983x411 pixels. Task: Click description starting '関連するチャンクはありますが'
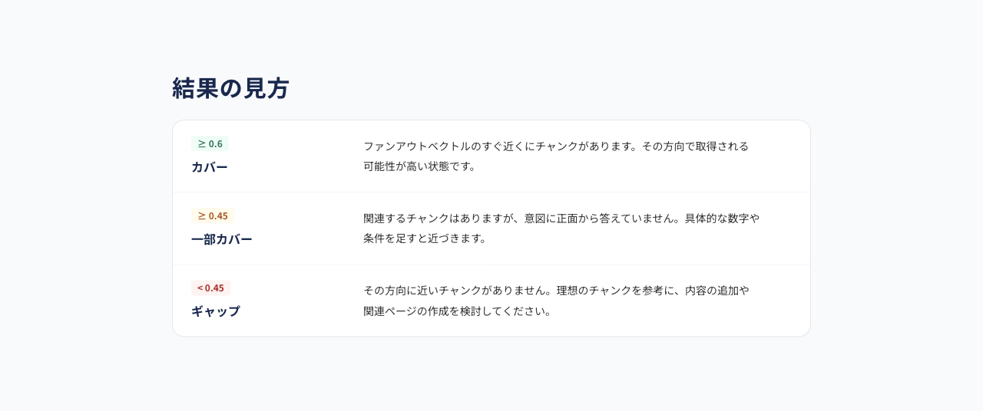561,228
